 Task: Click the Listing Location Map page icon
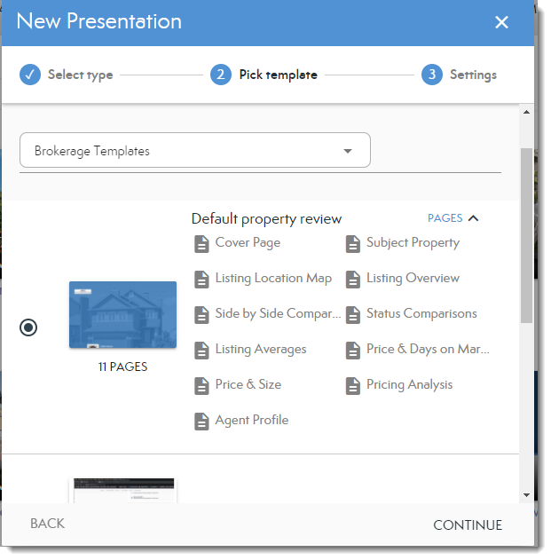coord(201,279)
